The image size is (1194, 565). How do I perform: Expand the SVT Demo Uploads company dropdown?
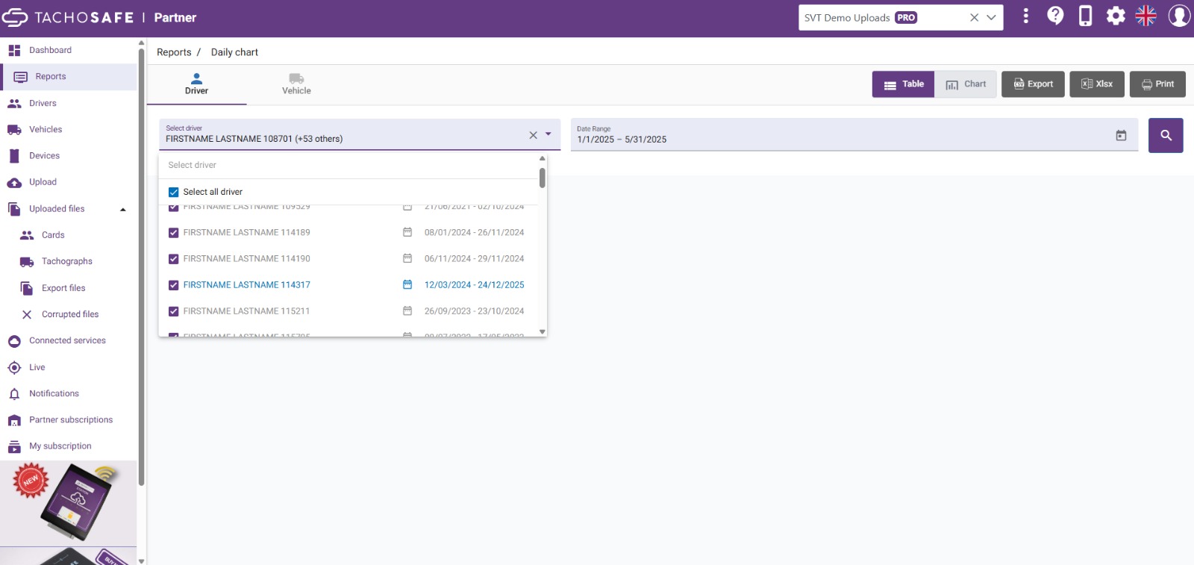991,17
